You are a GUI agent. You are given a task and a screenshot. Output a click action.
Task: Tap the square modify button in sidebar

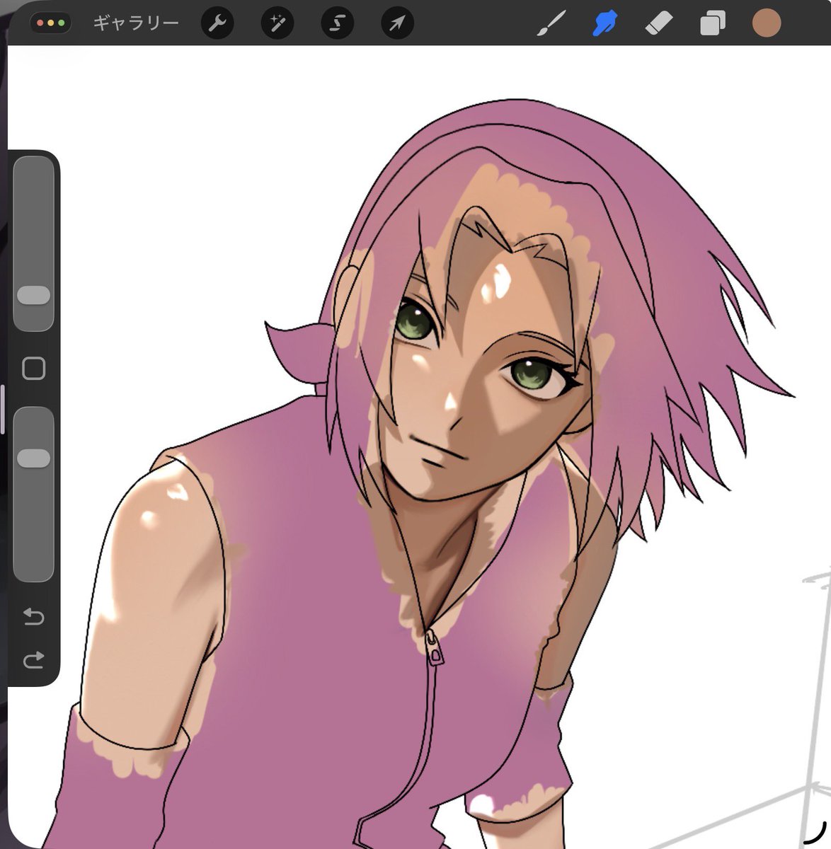34,369
